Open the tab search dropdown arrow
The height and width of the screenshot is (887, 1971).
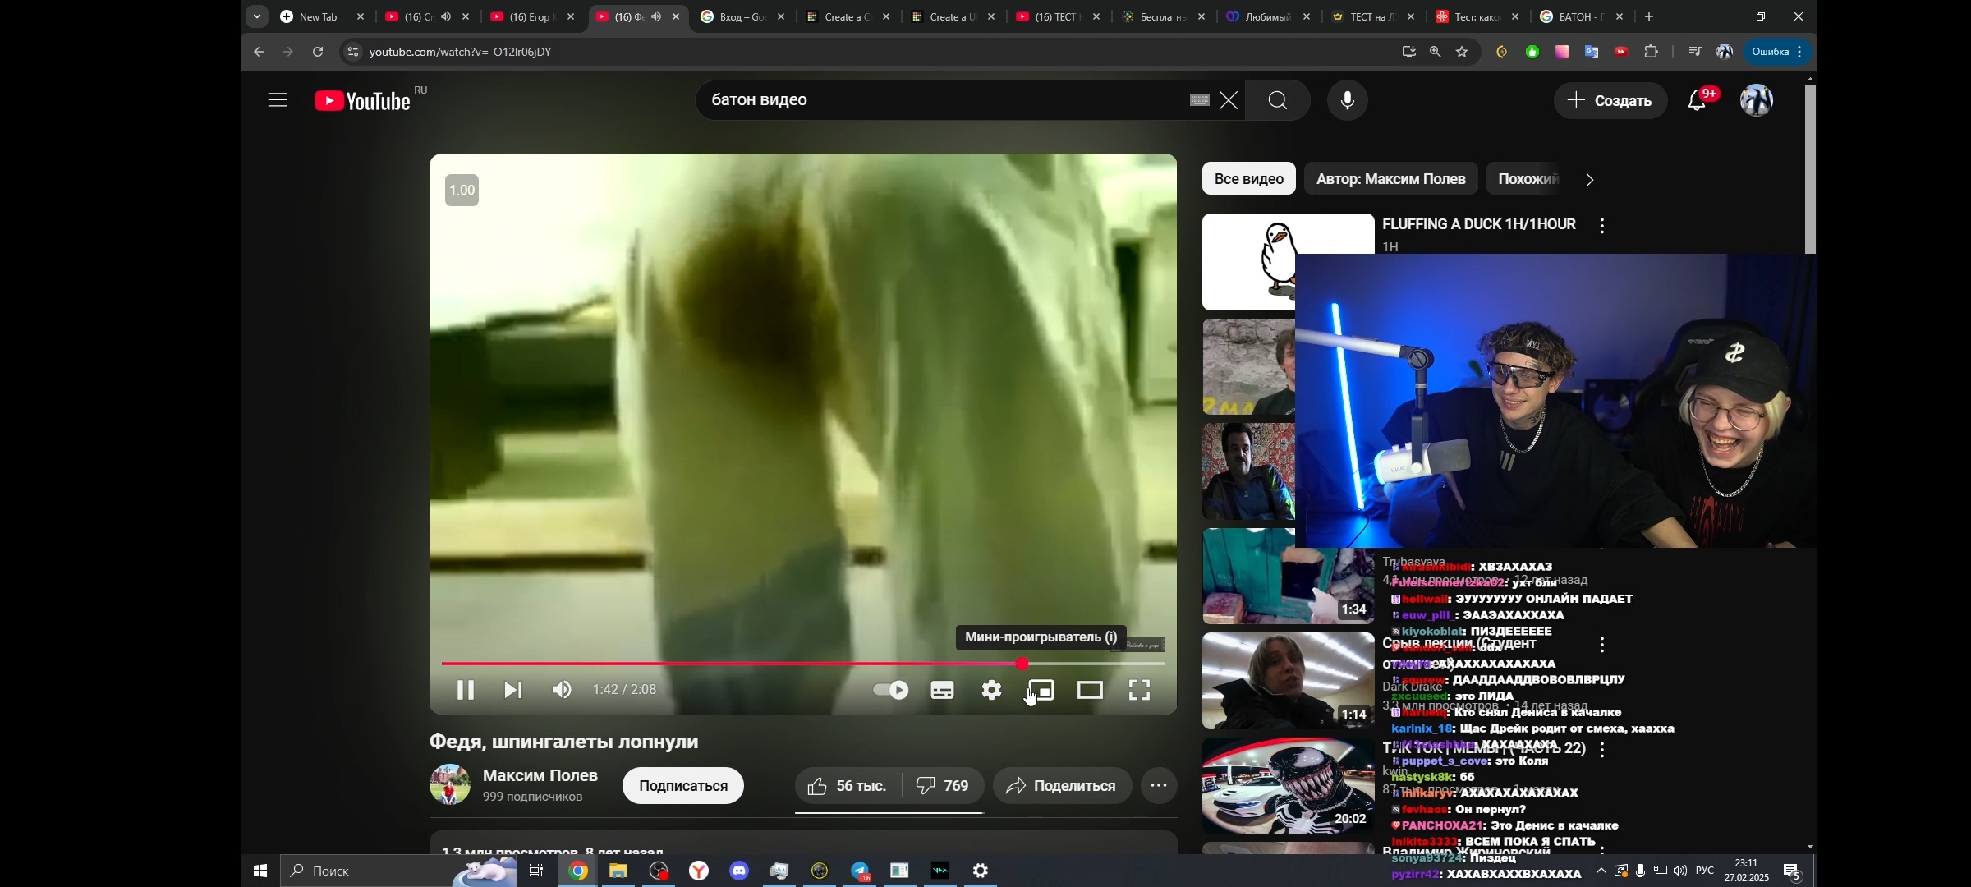click(257, 16)
